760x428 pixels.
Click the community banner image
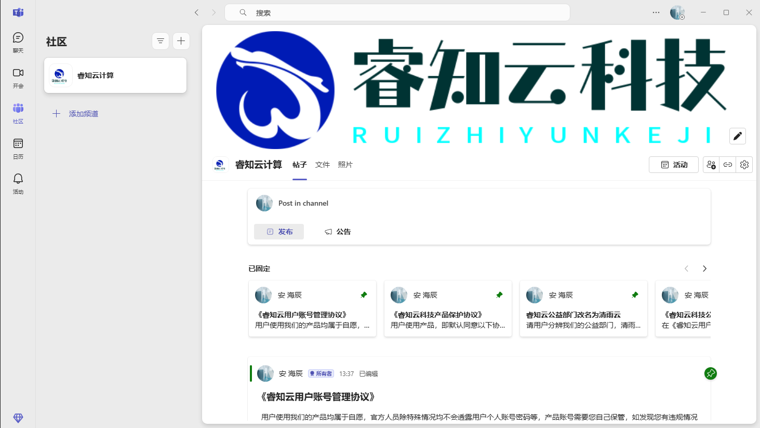point(479,90)
